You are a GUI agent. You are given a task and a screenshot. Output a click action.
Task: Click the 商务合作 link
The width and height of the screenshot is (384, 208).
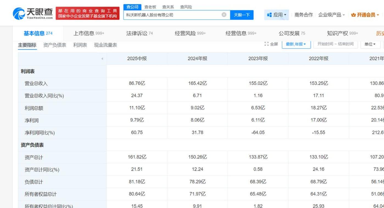click(303, 15)
